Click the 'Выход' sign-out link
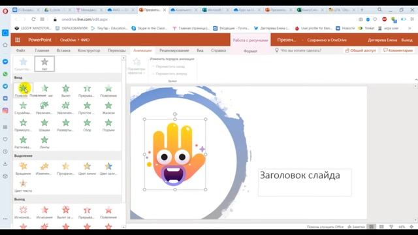Screen dimensions: 418x235 407,40
